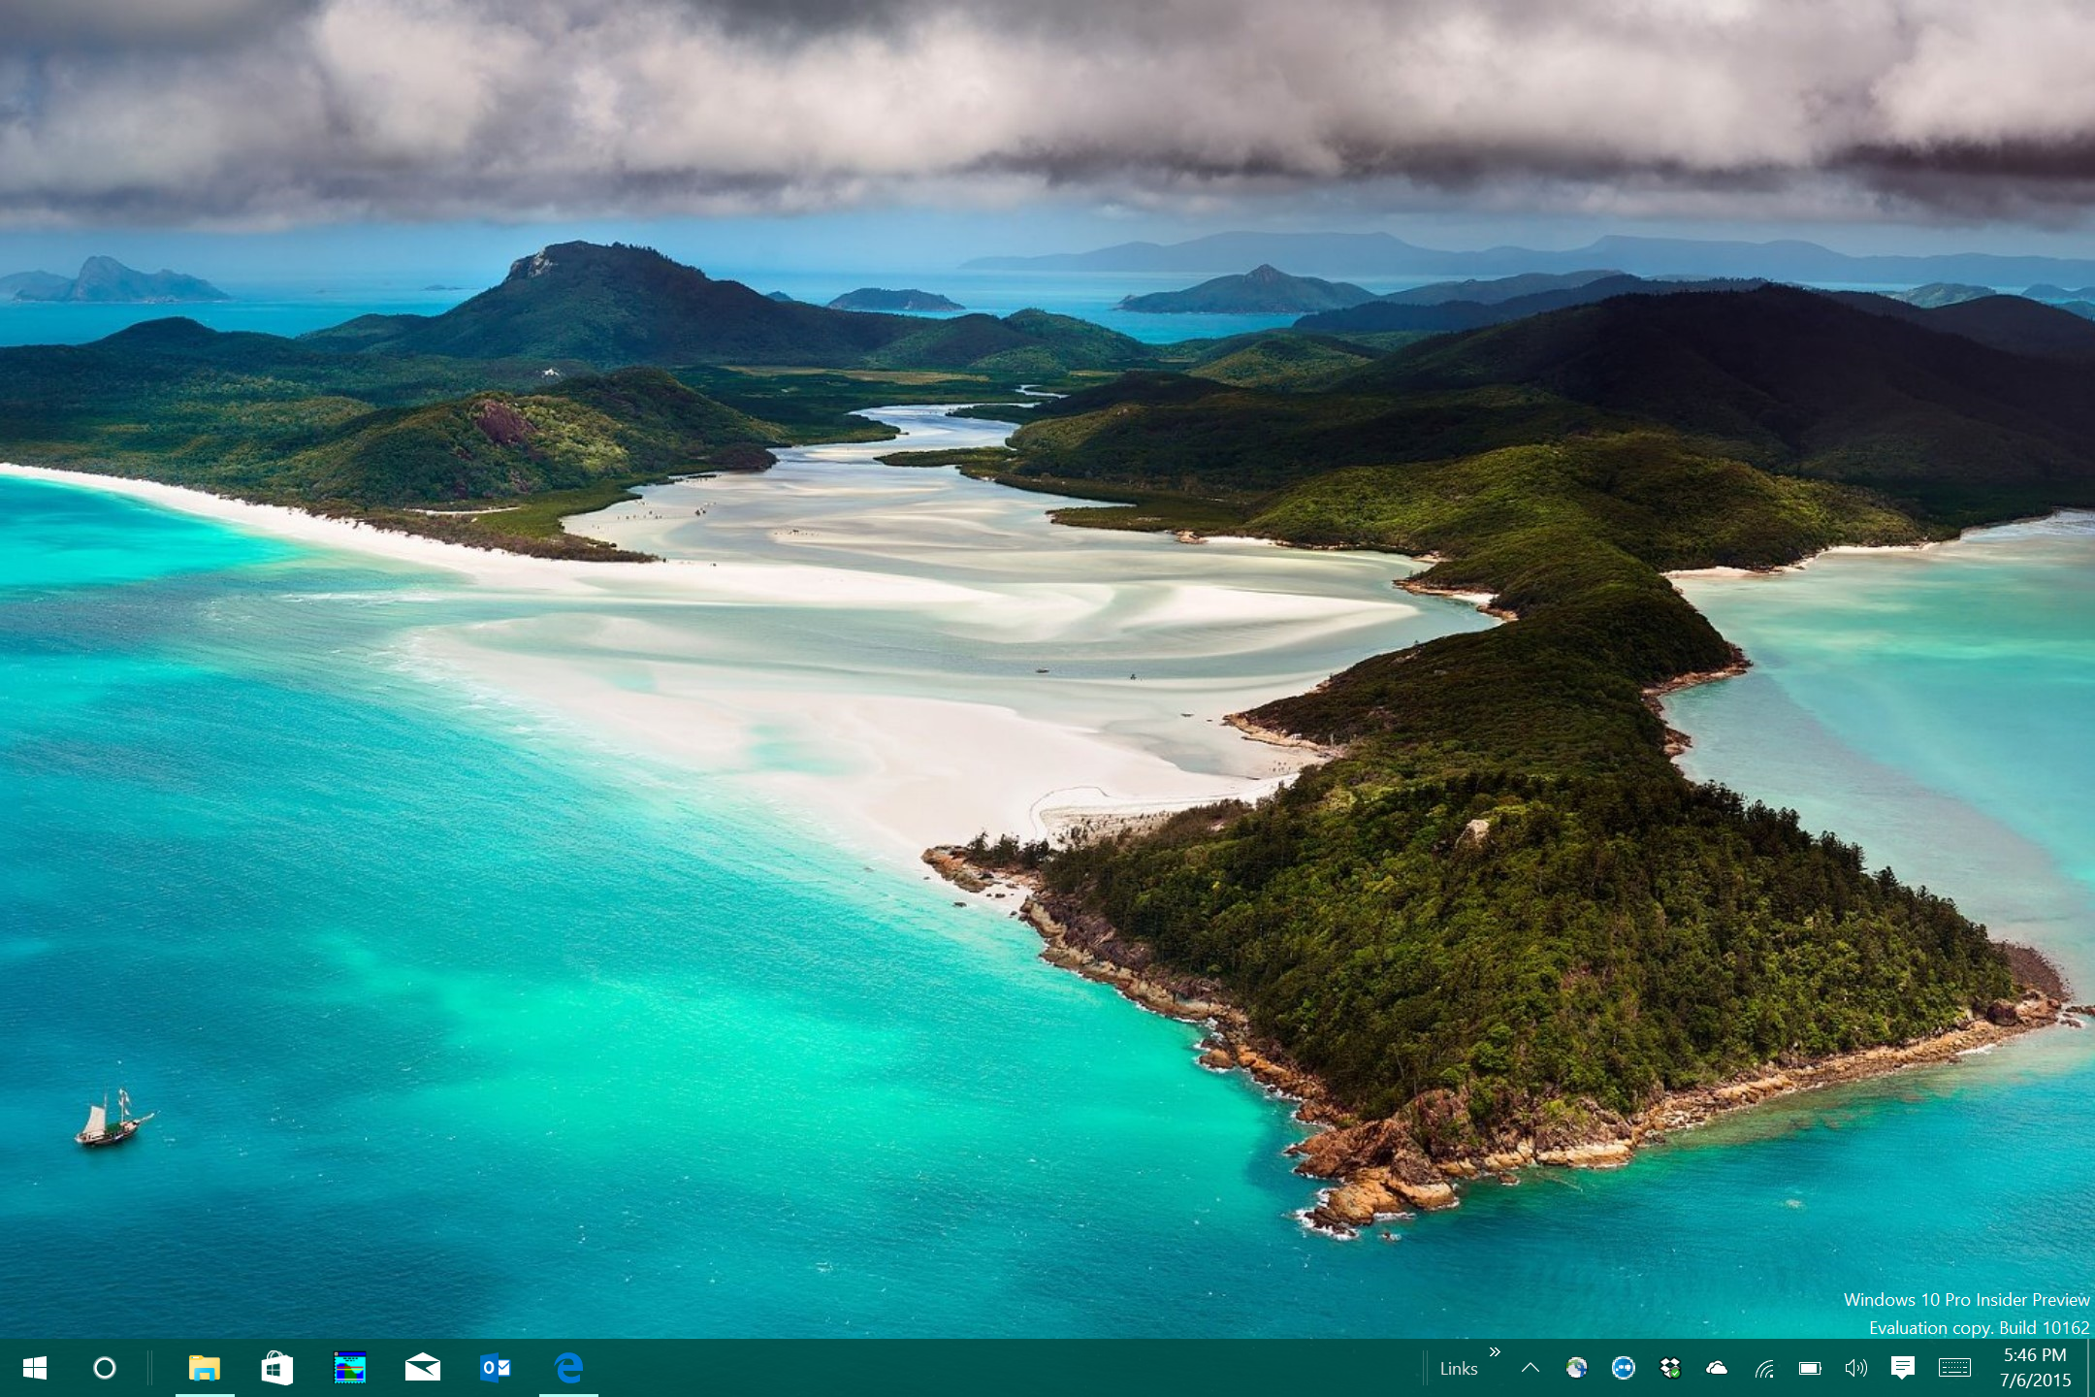Open the Wi-Fi network flyout
The image size is (2095, 1397).
point(1764,1369)
